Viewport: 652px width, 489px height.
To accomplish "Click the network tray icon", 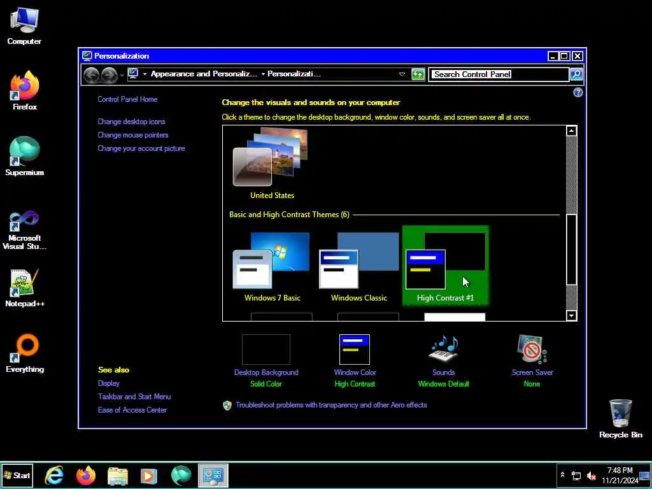I will click(x=576, y=476).
